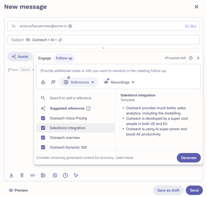Close the New message dialog

coord(197,7)
